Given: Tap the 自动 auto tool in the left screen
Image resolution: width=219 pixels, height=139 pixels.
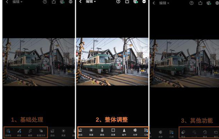Looking at the screenshot, I should pyautogui.click(x=53, y=133).
